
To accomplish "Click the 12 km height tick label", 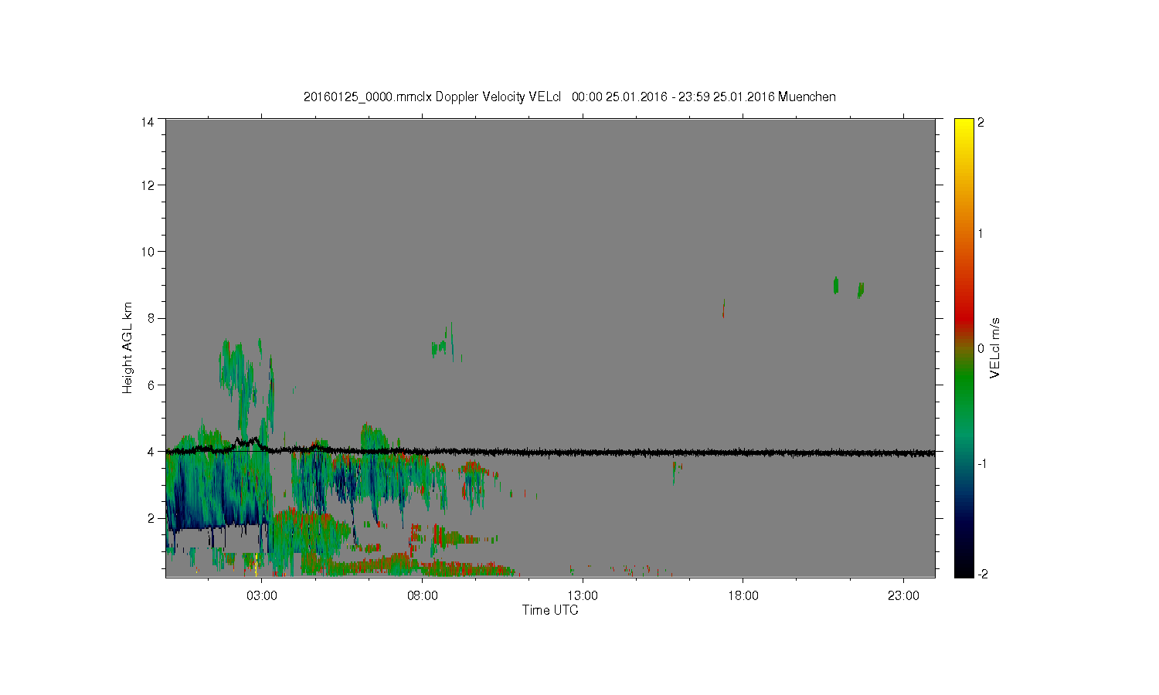I will point(147,185).
